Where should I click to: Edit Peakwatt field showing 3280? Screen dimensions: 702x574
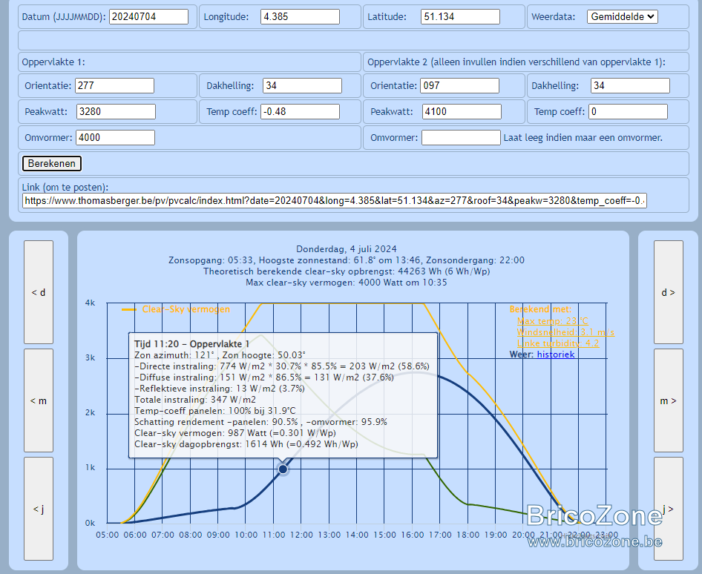click(x=116, y=111)
